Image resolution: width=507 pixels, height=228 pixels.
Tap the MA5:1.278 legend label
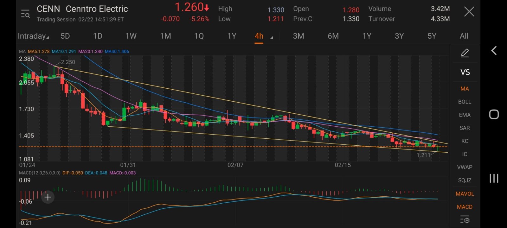pos(39,51)
